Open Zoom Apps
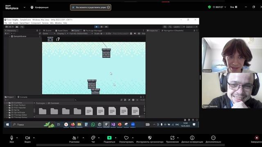This screenshot has height=147, width=262. click(172, 139)
